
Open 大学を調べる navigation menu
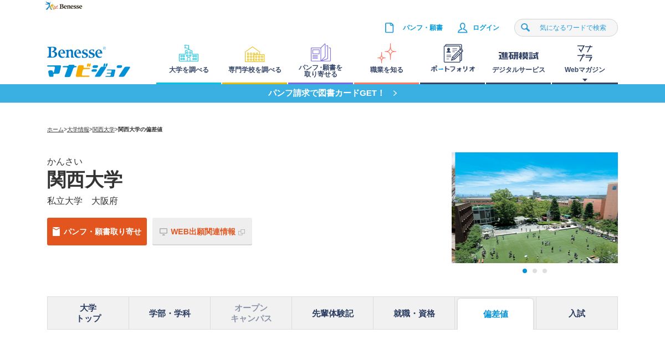click(x=188, y=63)
